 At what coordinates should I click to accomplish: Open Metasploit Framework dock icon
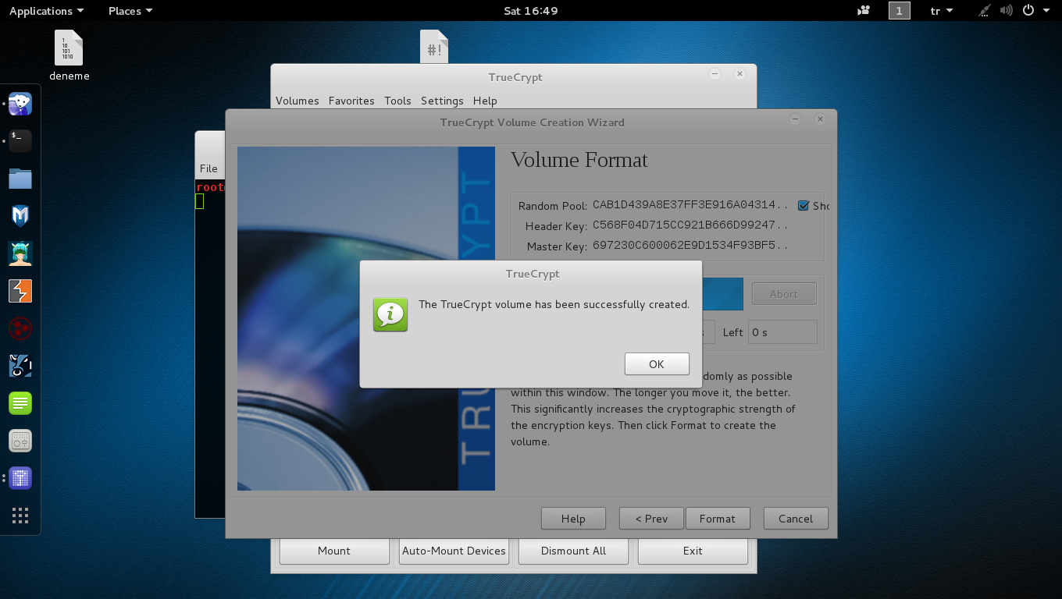pyautogui.click(x=20, y=216)
